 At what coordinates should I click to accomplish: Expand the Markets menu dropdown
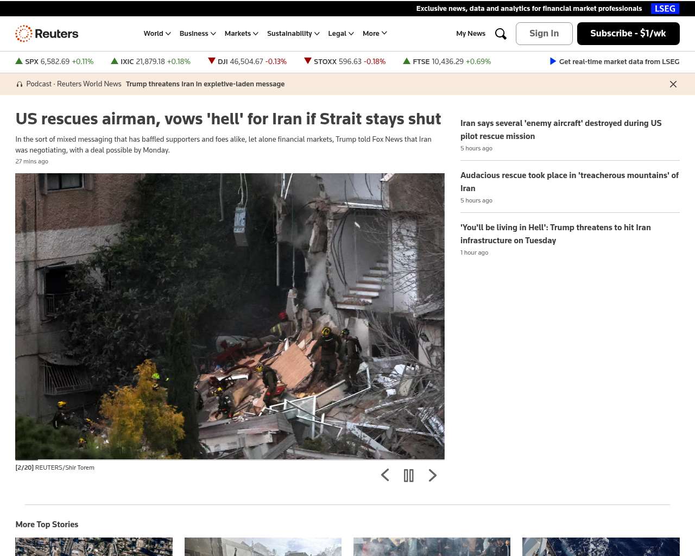[241, 34]
